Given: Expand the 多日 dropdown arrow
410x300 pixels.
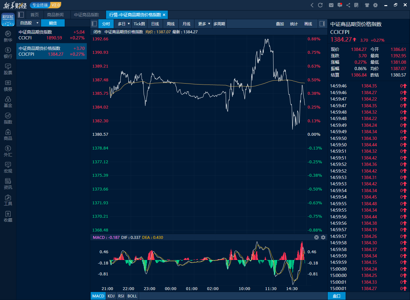Looking at the screenshot, I should pyautogui.click(x=129, y=24).
